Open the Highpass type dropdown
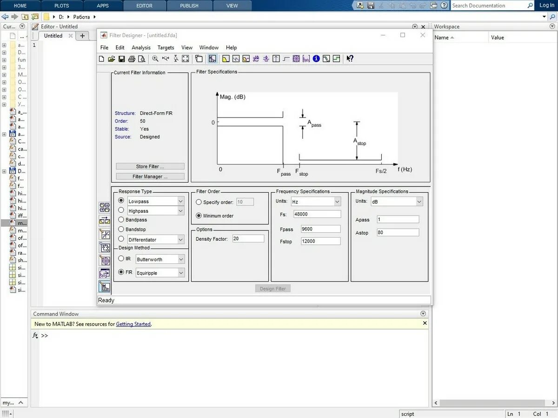Image resolution: width=558 pixels, height=418 pixels. (181, 211)
